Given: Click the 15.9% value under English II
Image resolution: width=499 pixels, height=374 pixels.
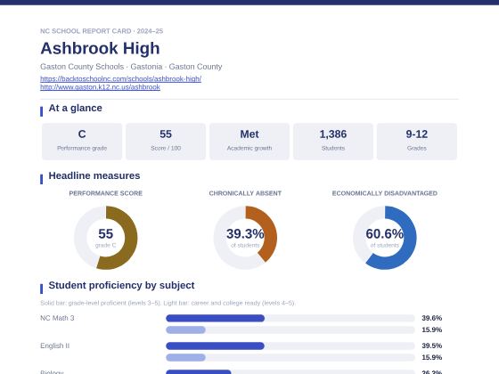Looking at the screenshot, I should click(432, 357).
